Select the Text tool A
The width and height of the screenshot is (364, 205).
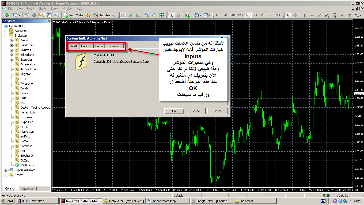pyautogui.click(x=342, y=15)
